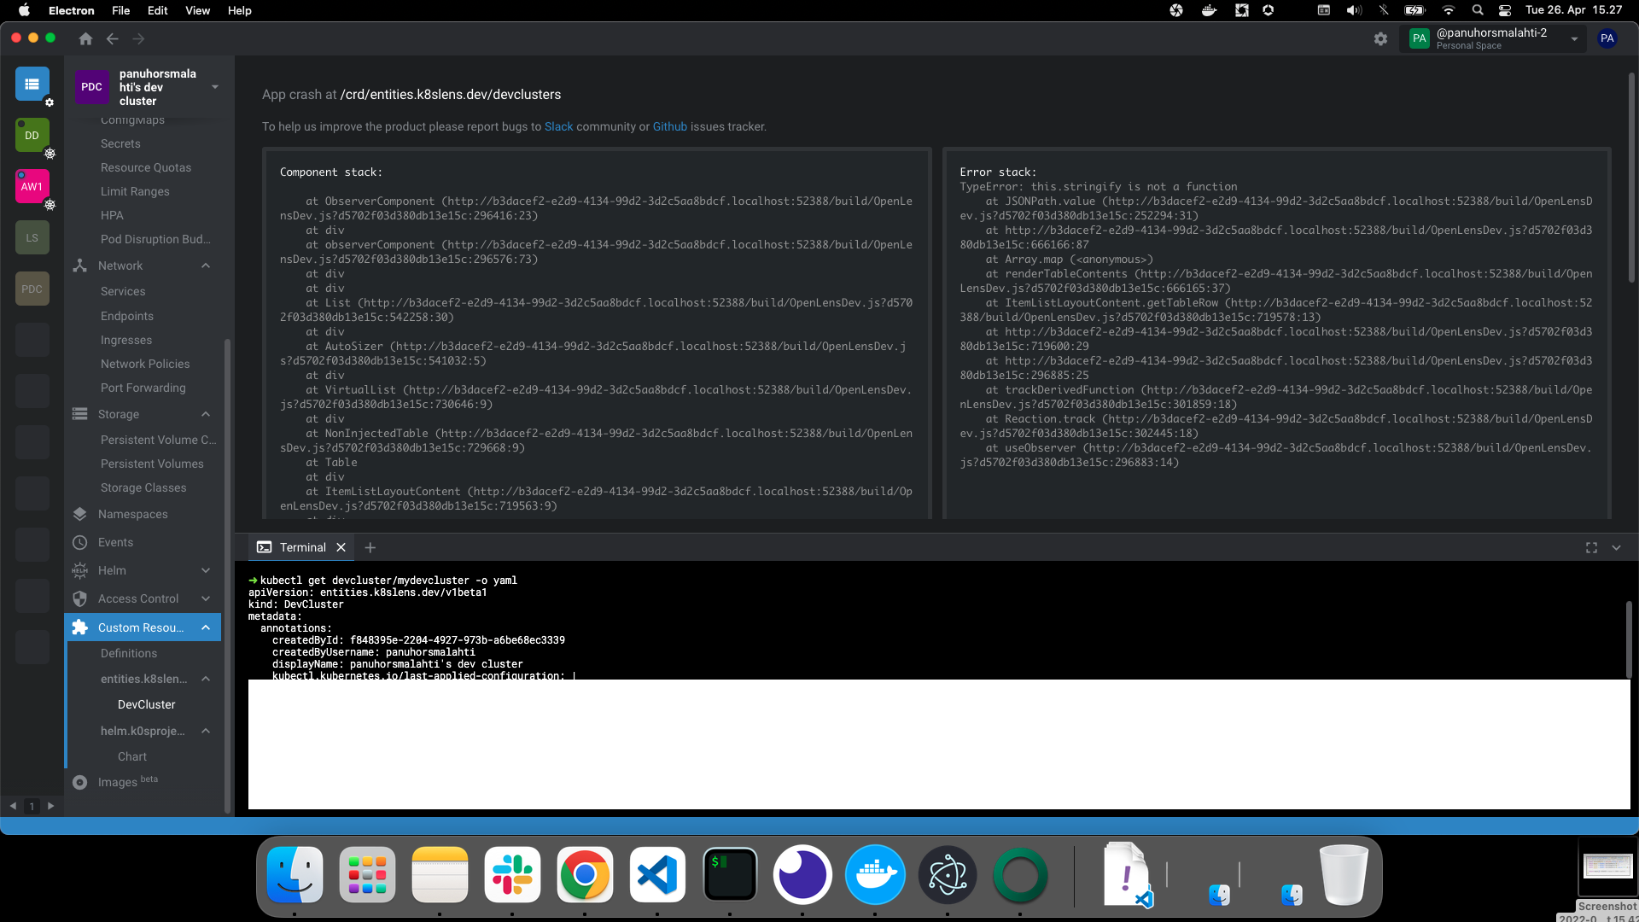The width and height of the screenshot is (1639, 922).
Task: Collapse the Custom Resources section
Action: pos(206,627)
